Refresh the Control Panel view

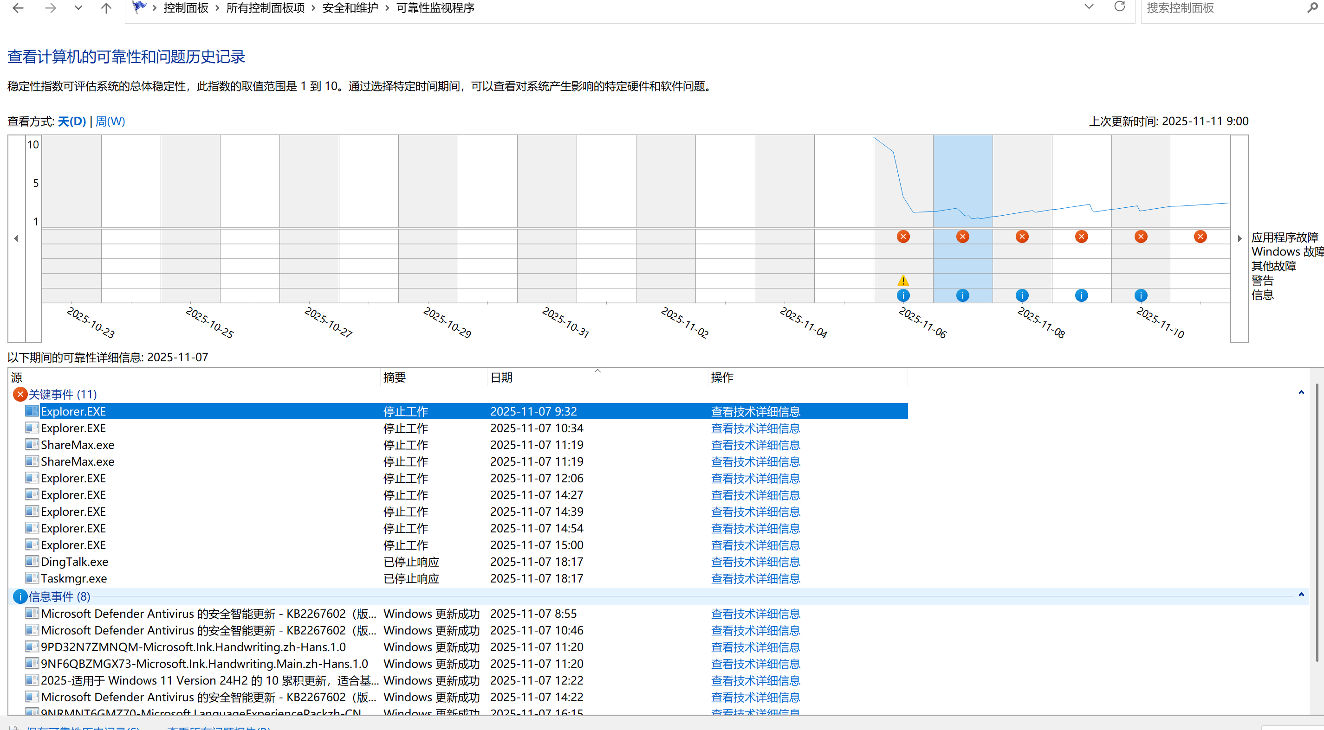(x=1119, y=6)
